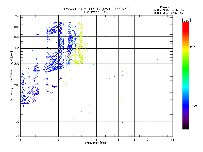The width and height of the screenshot is (203, 152).
Task: Click the 'Phases' statistics heading
Action: point(164,7)
